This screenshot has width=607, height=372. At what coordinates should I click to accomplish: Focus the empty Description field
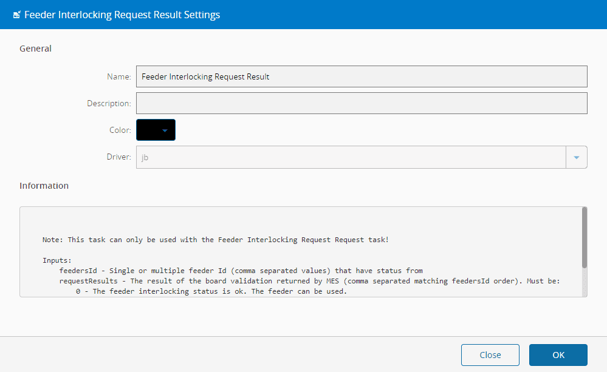[x=362, y=103]
